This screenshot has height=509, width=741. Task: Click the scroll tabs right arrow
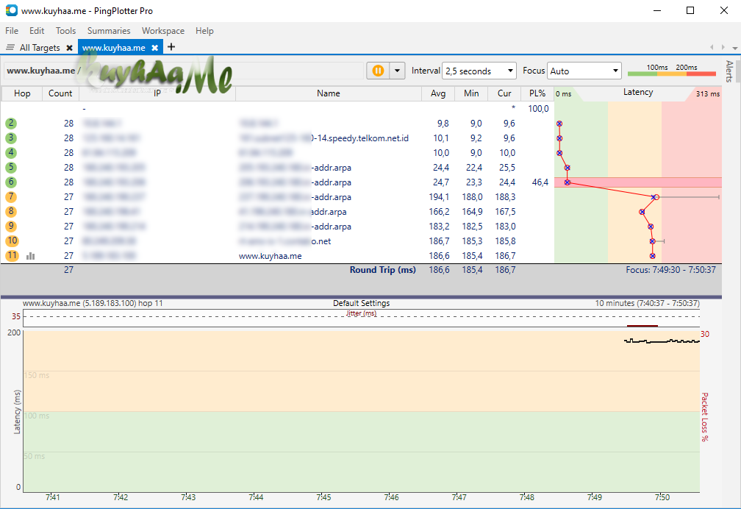click(723, 47)
